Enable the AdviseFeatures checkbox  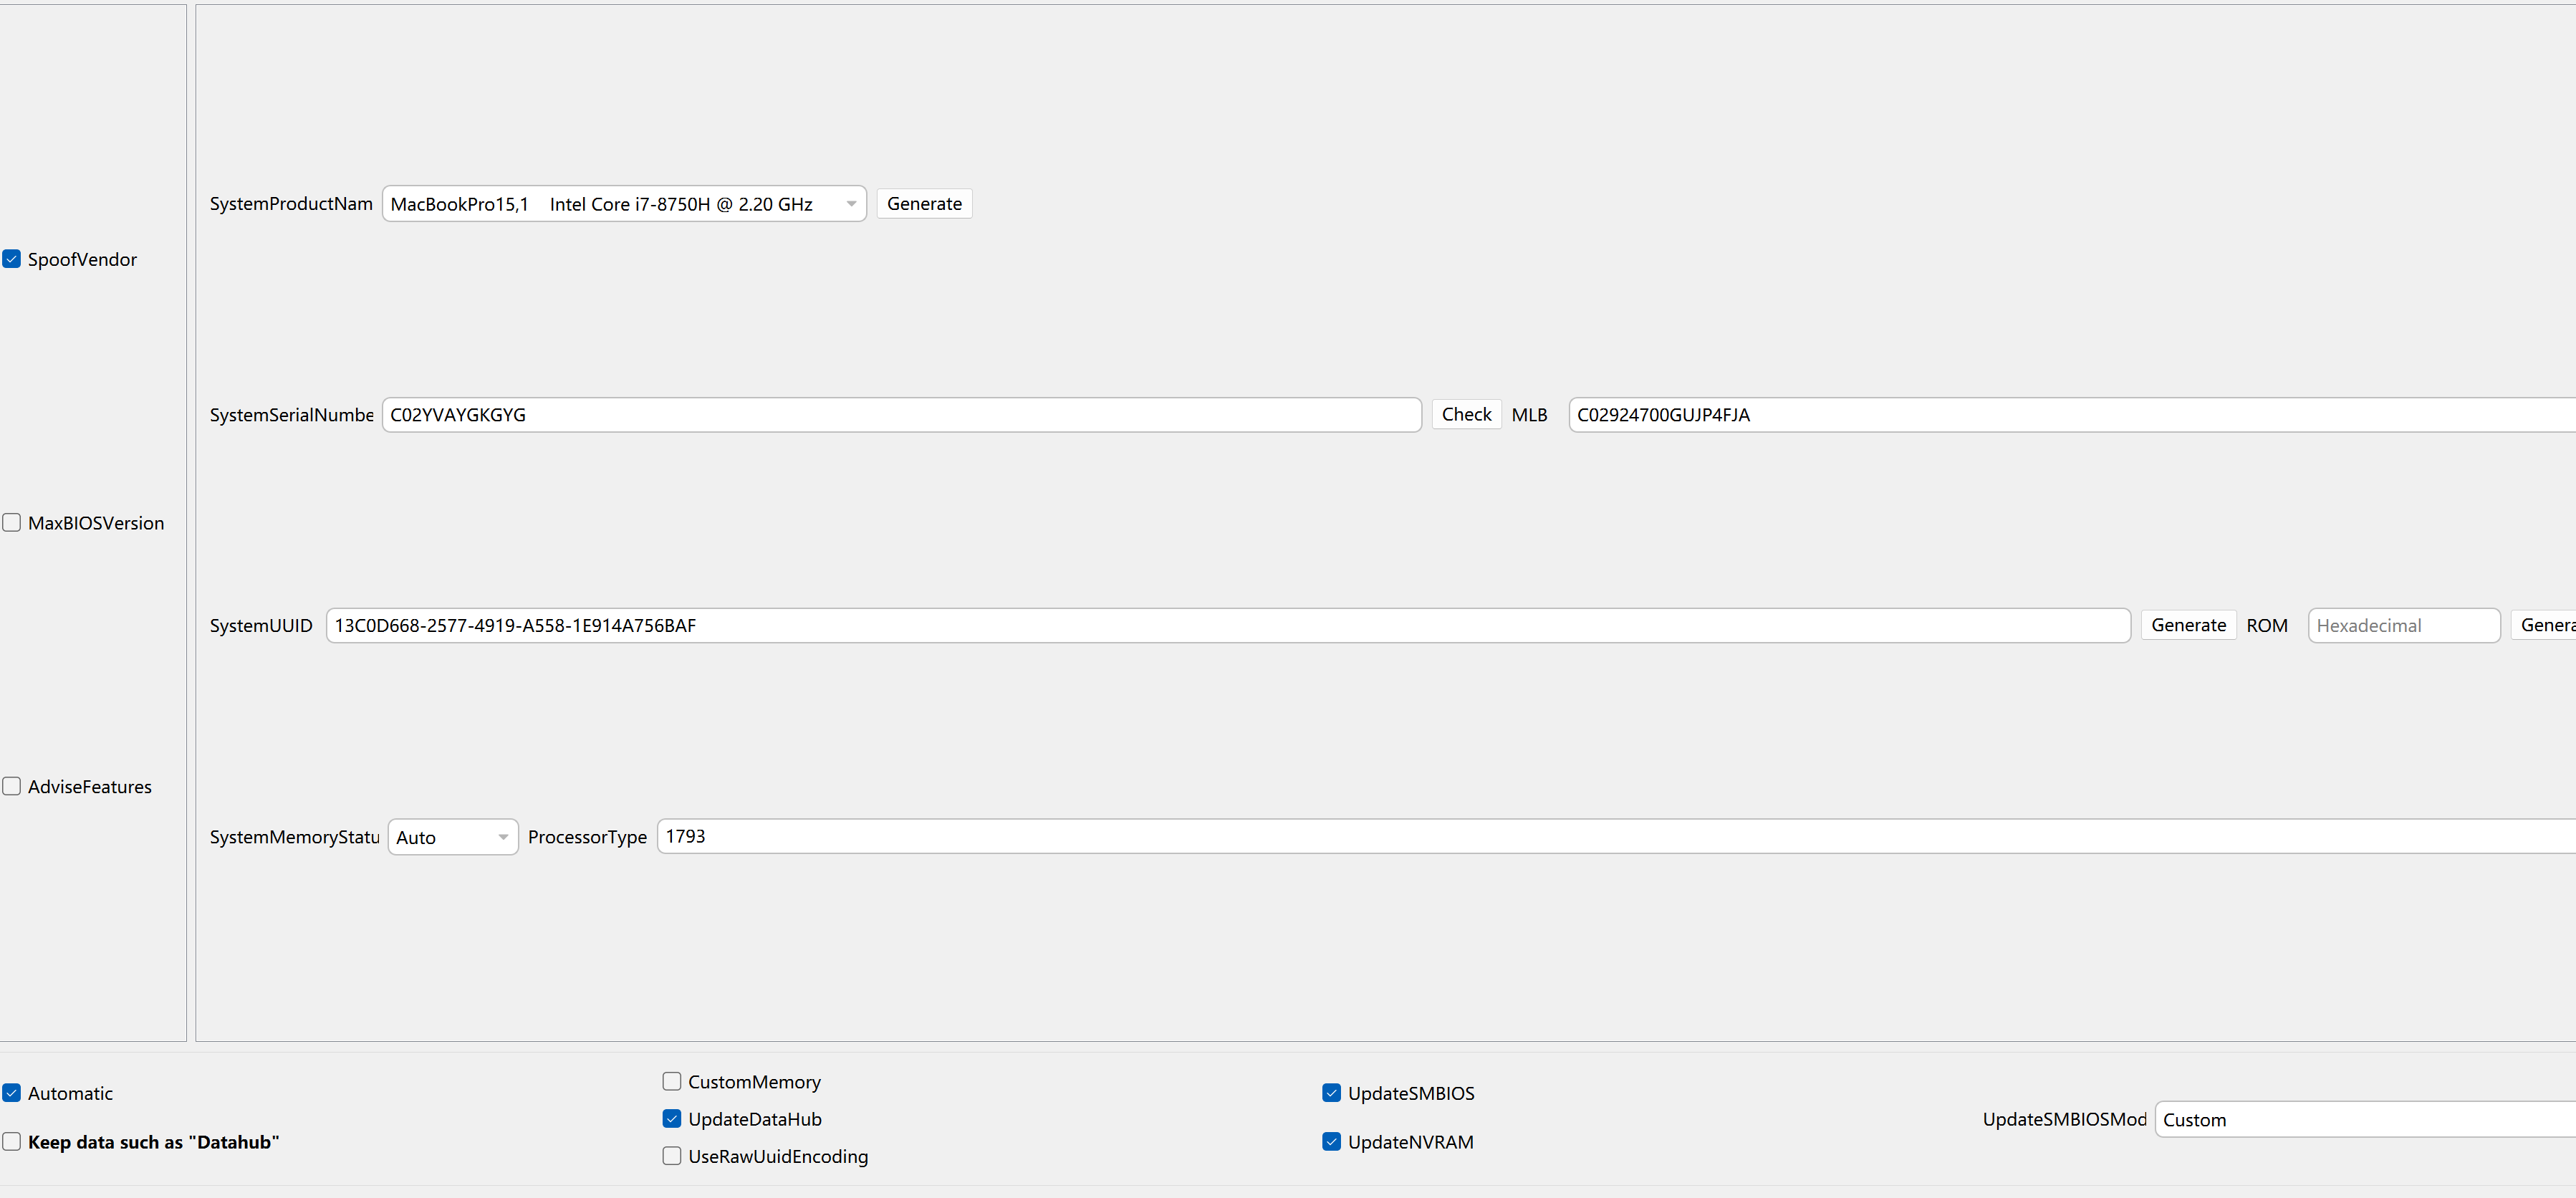12,787
